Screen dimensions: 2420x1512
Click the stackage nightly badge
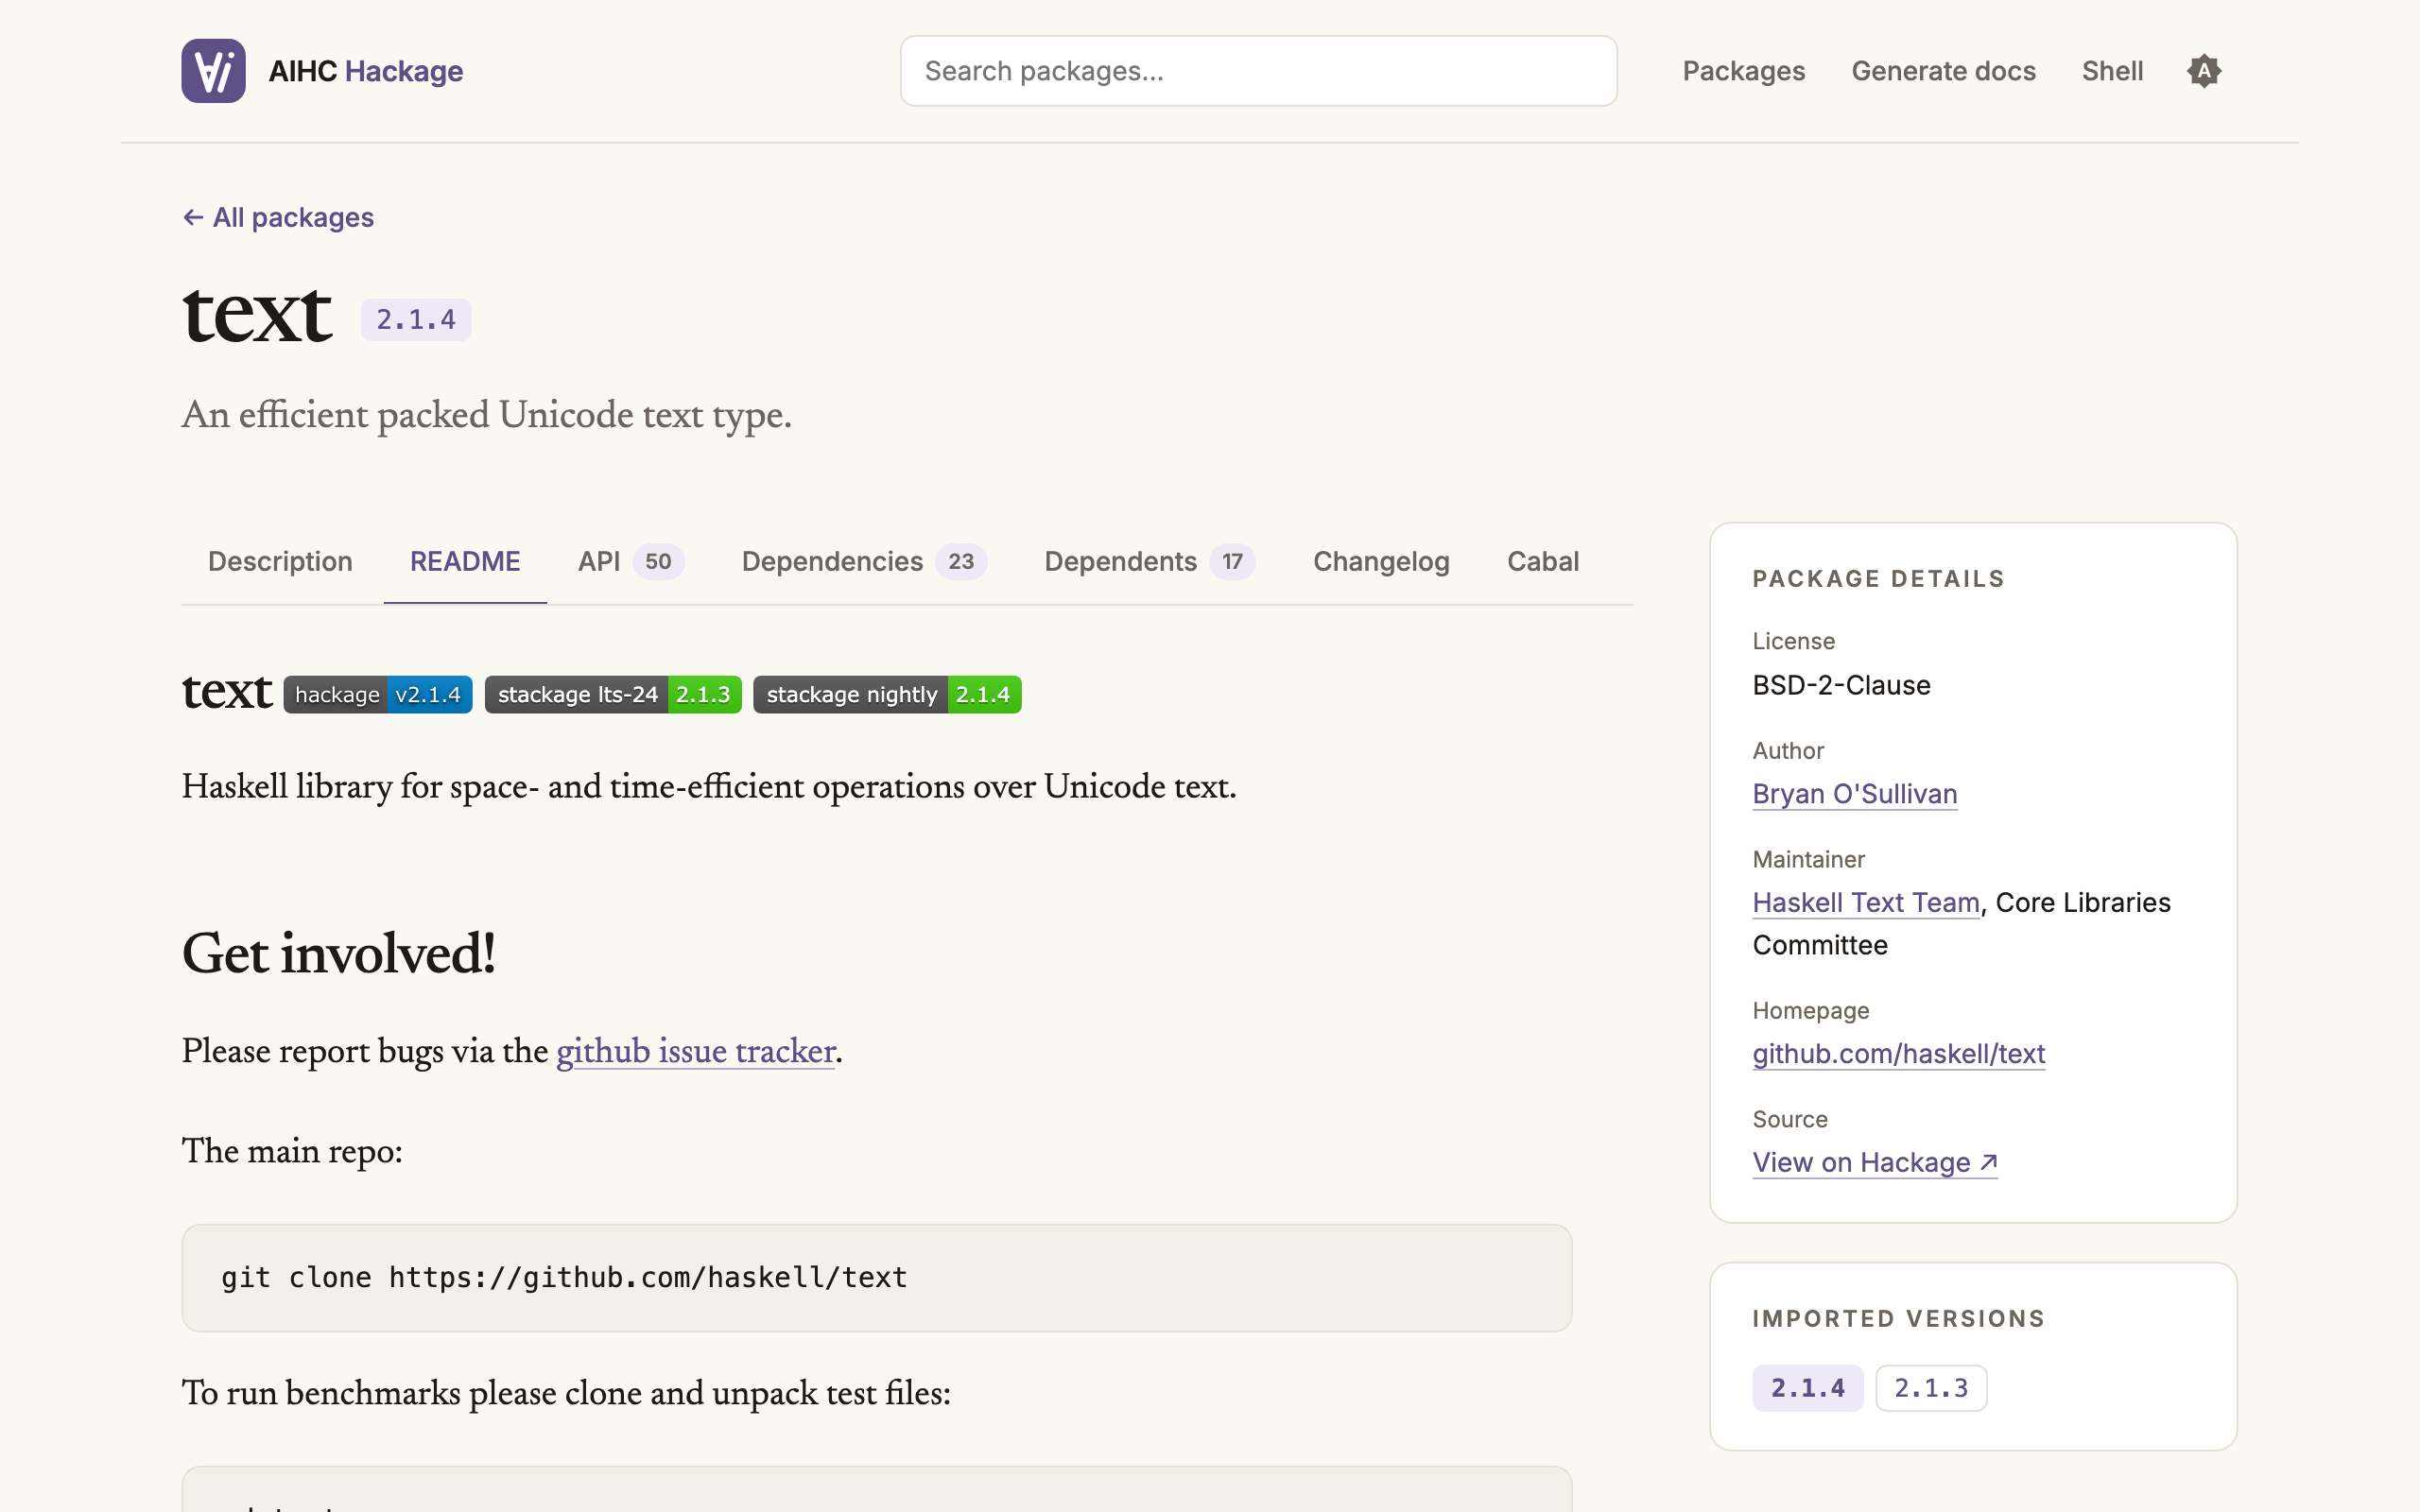click(887, 694)
